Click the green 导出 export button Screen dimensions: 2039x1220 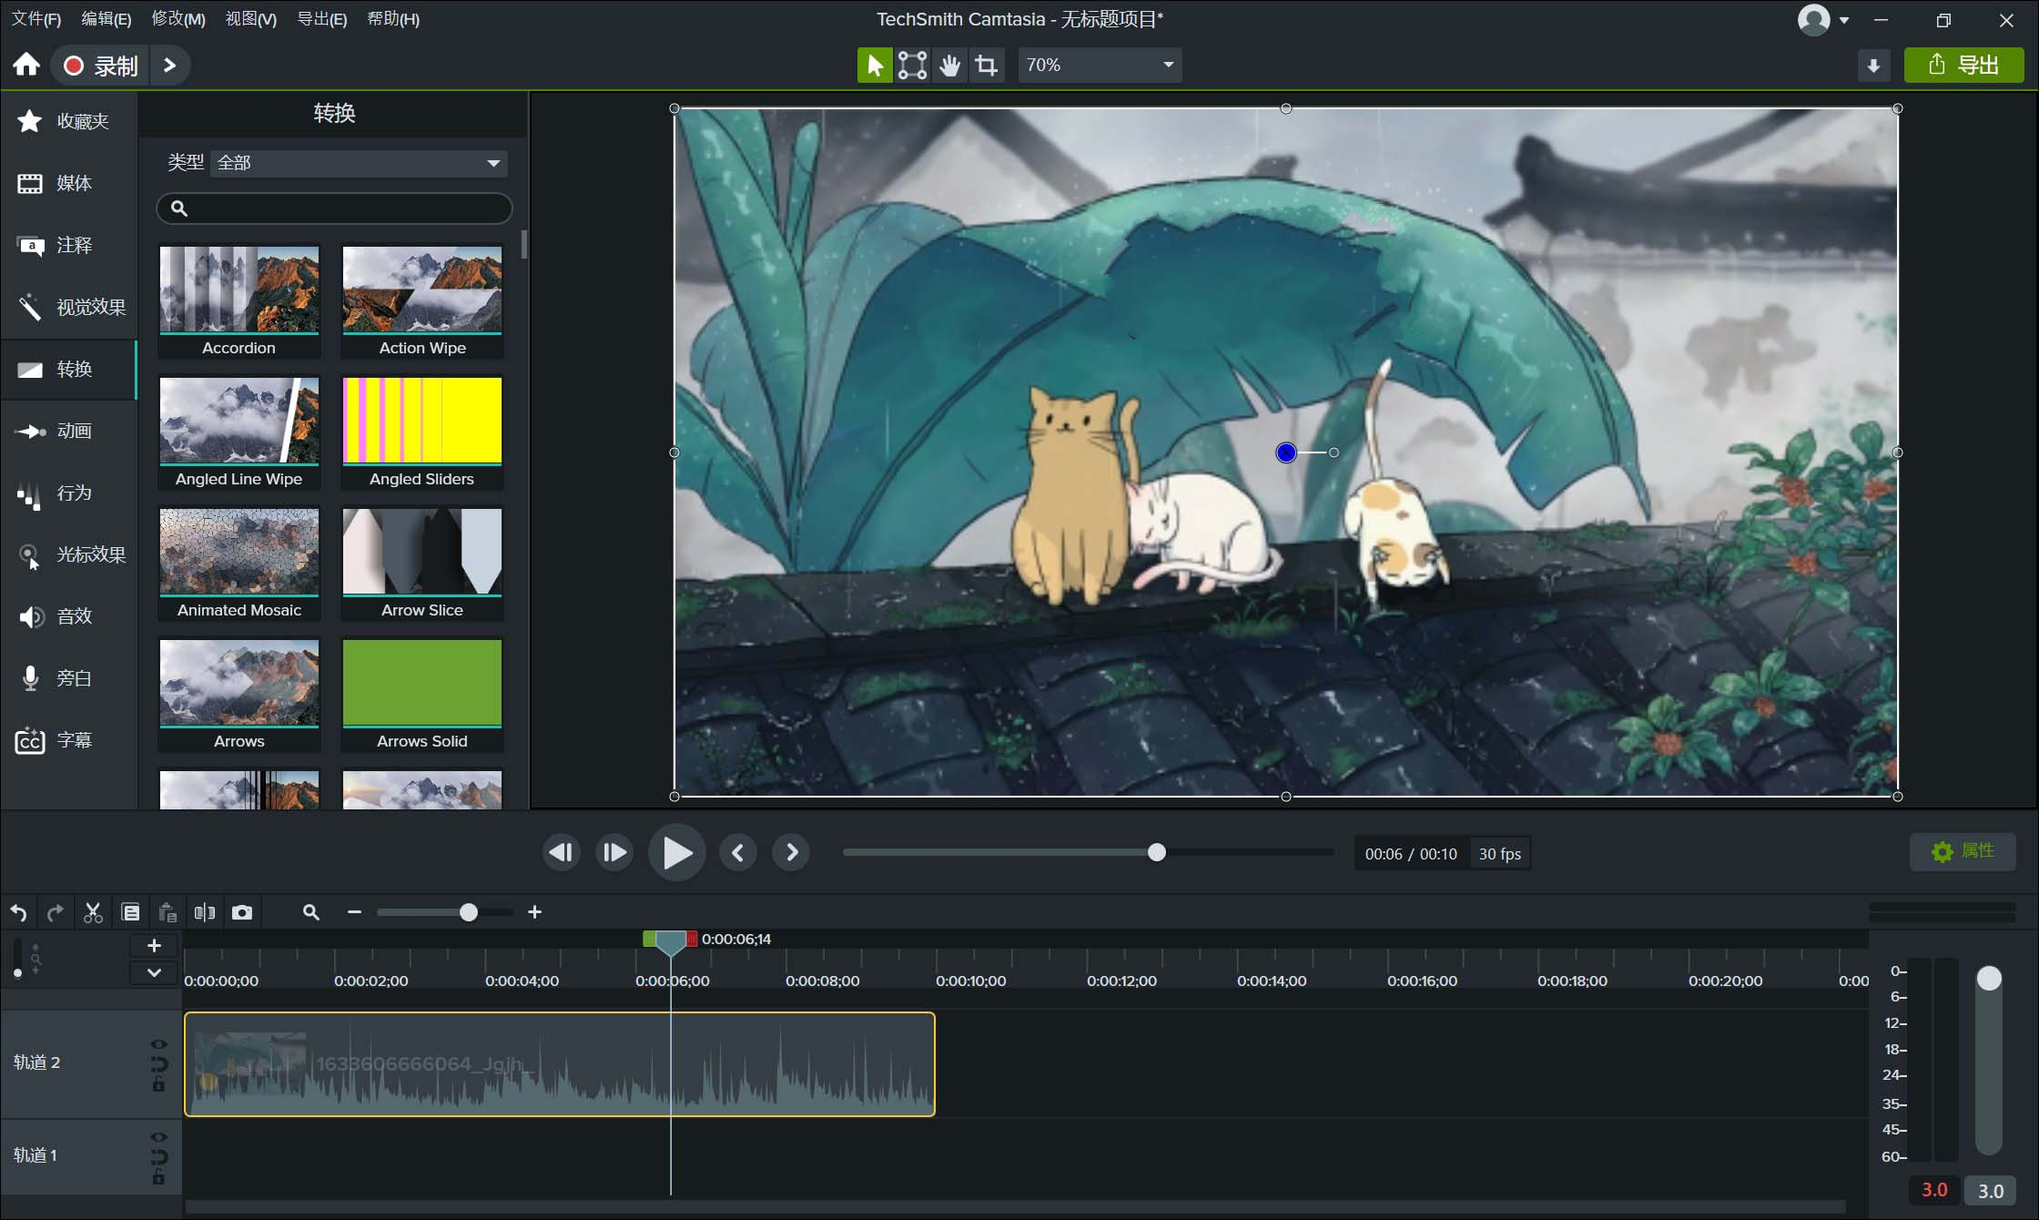pyautogui.click(x=1963, y=66)
